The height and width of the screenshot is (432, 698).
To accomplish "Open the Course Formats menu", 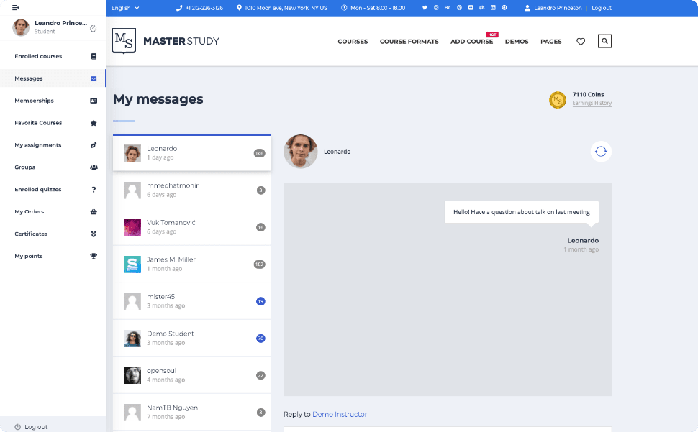I will (x=409, y=42).
